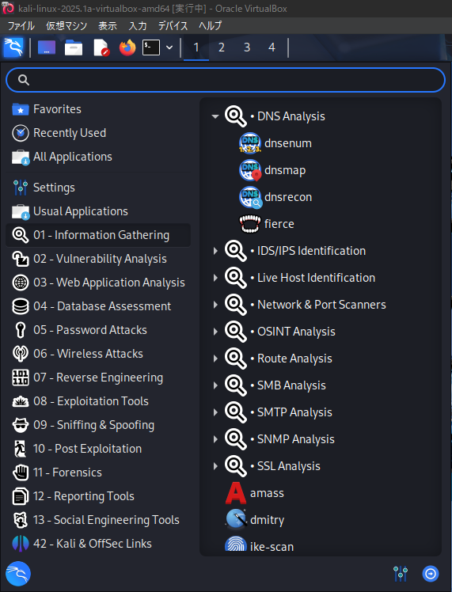Open the Usual Applications category
452x592 pixels.
tap(98, 211)
